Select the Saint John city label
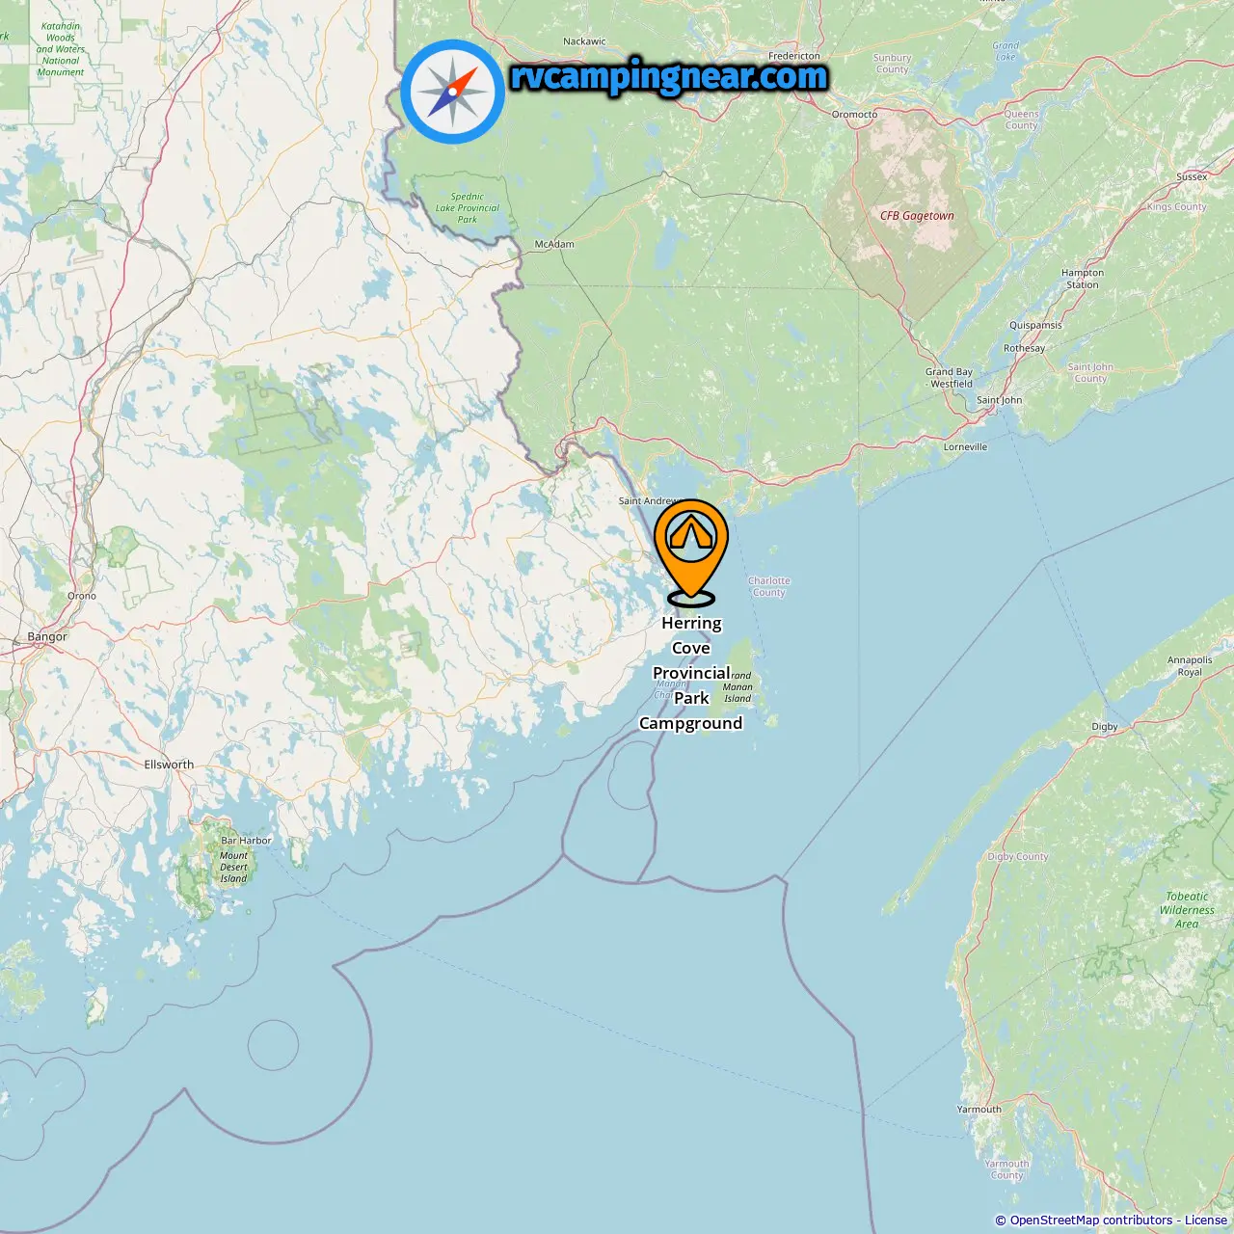This screenshot has width=1234, height=1234. pos(999,400)
